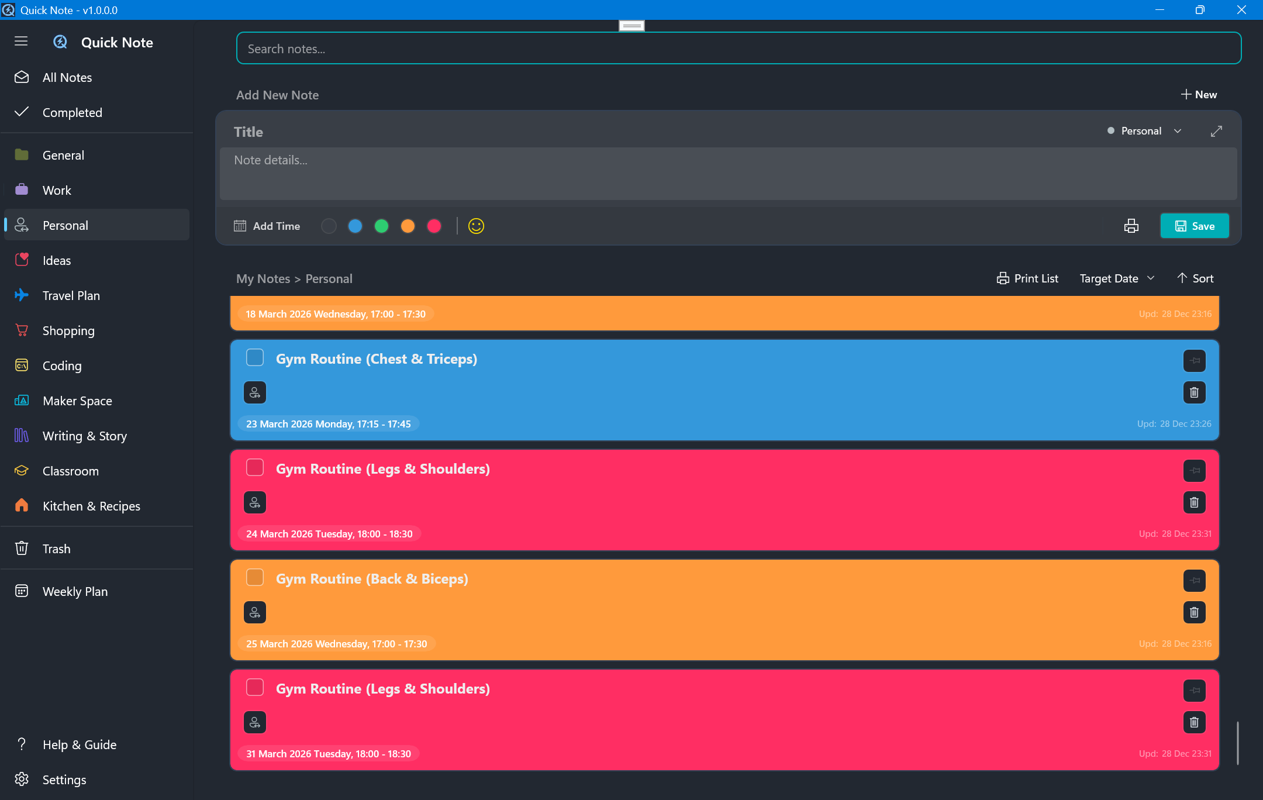Delete the Gym Routine (Back & Biceps) note

[x=1194, y=612]
